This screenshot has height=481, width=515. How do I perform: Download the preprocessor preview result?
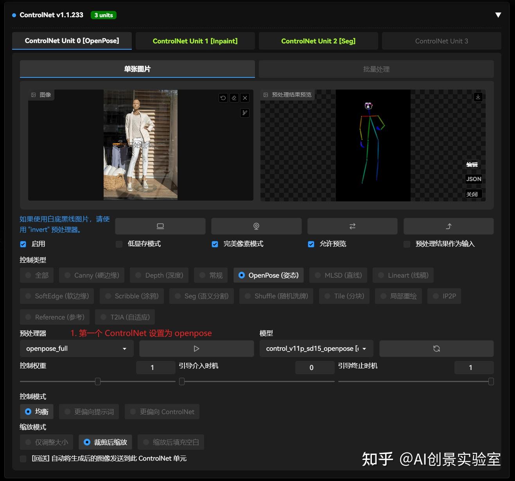[478, 97]
